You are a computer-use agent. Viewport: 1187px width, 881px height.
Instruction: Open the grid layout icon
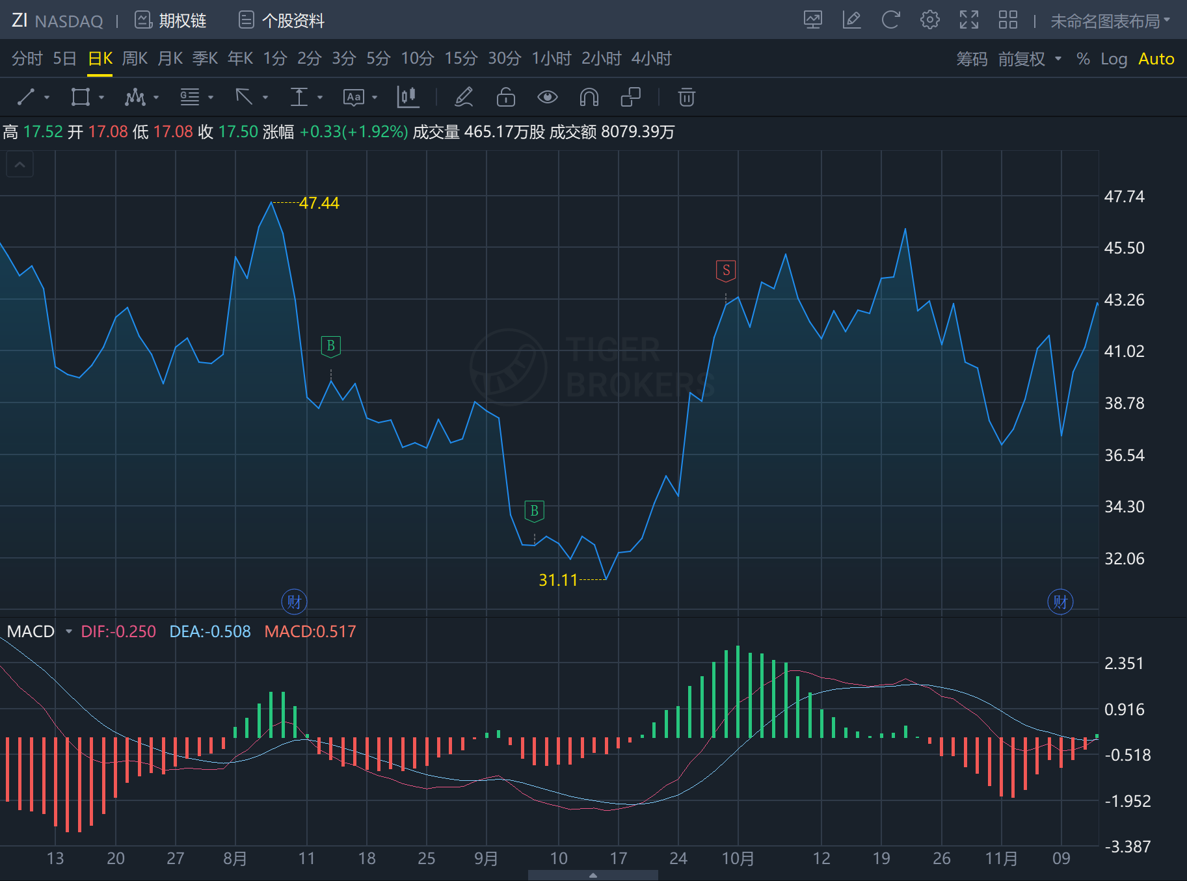pos(1007,20)
